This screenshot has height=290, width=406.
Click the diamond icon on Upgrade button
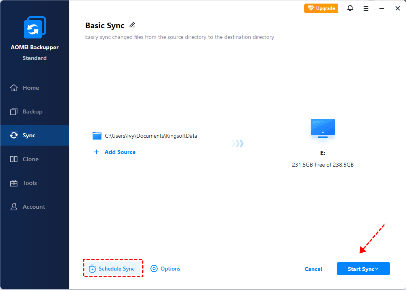pyautogui.click(x=311, y=8)
